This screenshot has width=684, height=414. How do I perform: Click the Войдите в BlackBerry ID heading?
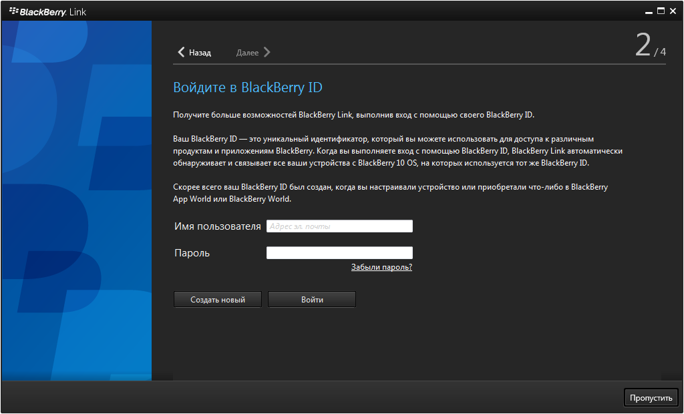pos(248,87)
